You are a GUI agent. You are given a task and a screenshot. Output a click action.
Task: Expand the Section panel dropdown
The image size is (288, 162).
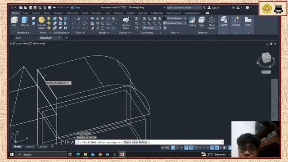click(124, 33)
